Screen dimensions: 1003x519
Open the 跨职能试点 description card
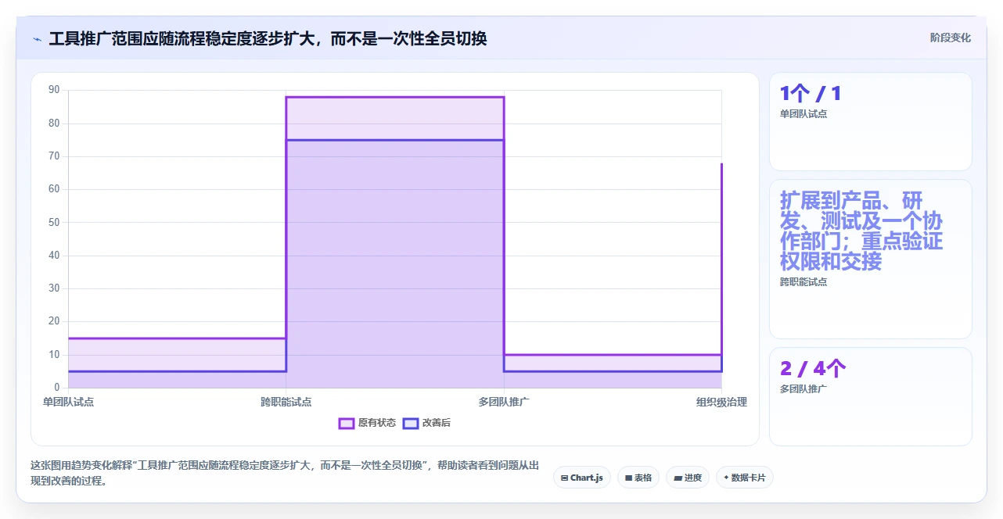[x=871, y=259]
